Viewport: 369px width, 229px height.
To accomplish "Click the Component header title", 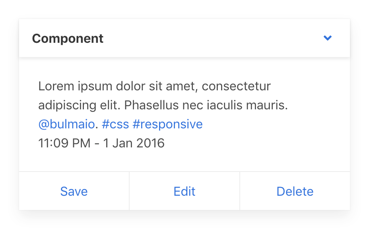I will point(68,38).
